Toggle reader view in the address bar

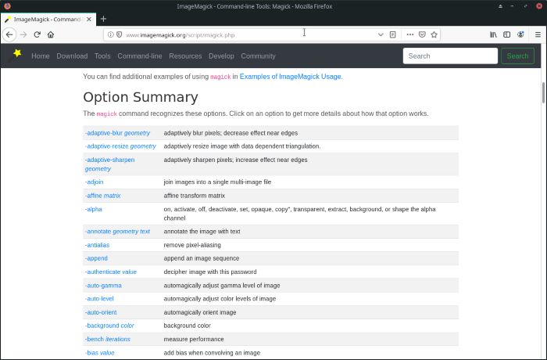point(392,34)
